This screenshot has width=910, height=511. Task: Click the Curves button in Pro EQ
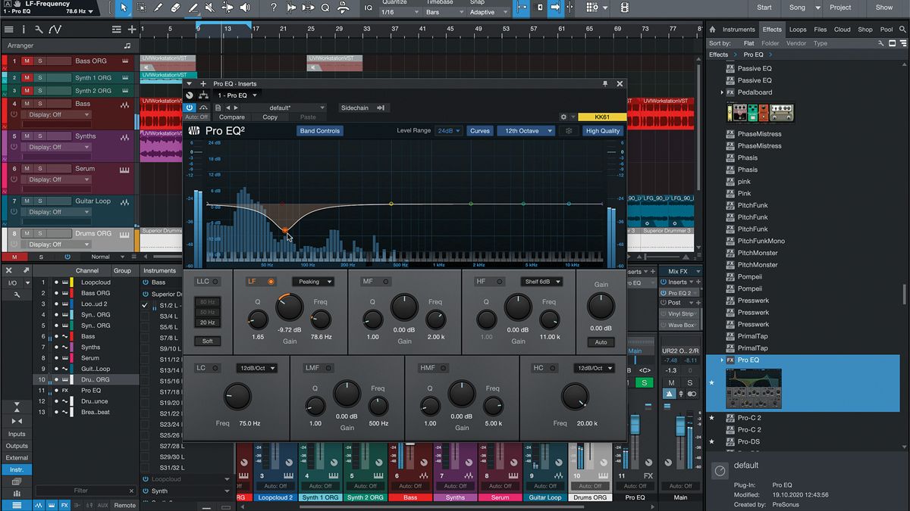point(479,130)
